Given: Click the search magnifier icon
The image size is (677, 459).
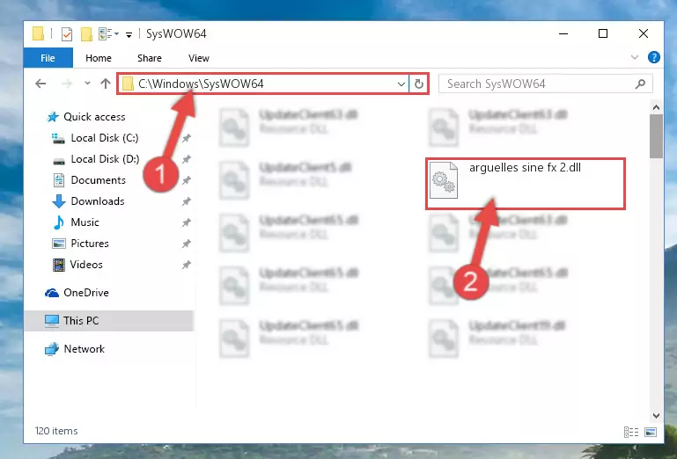Looking at the screenshot, I should 640,84.
